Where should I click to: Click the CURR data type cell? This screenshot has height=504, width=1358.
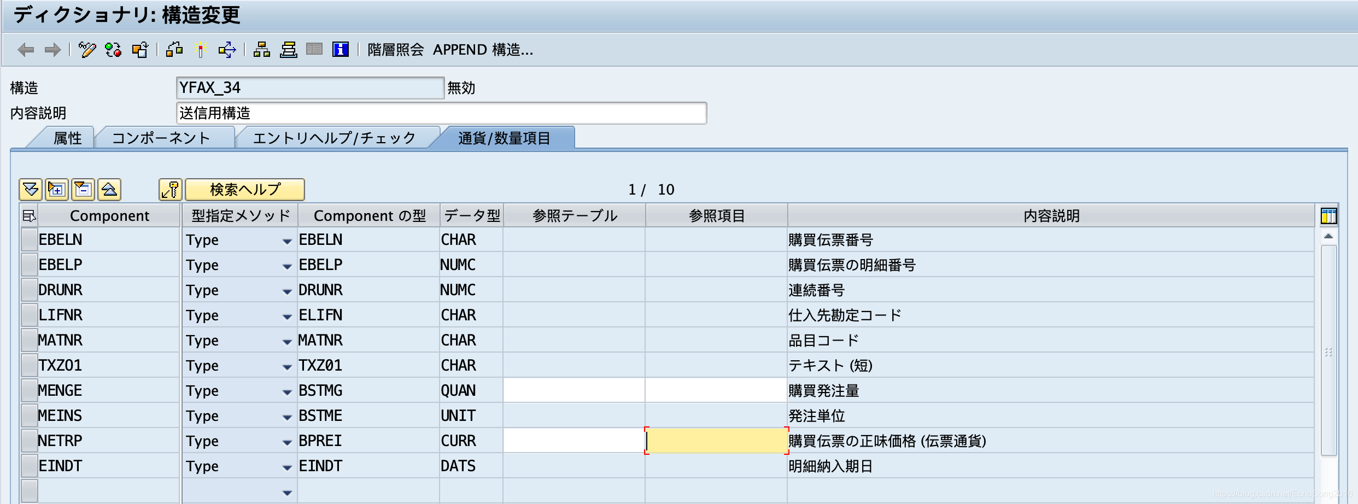point(471,441)
